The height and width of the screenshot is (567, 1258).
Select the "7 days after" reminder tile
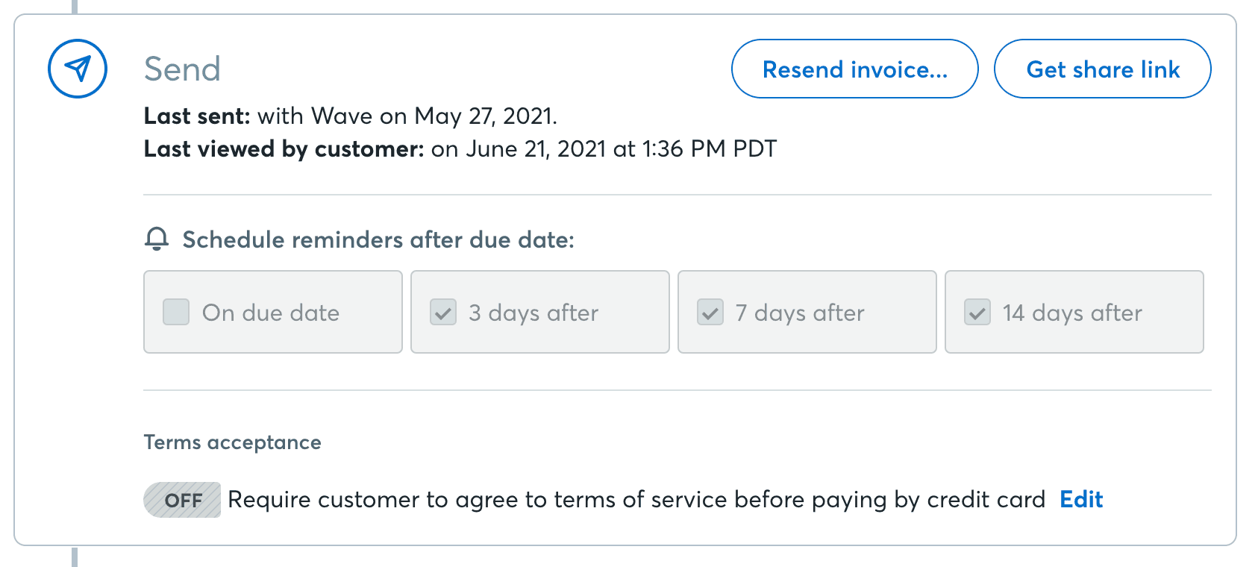[807, 313]
